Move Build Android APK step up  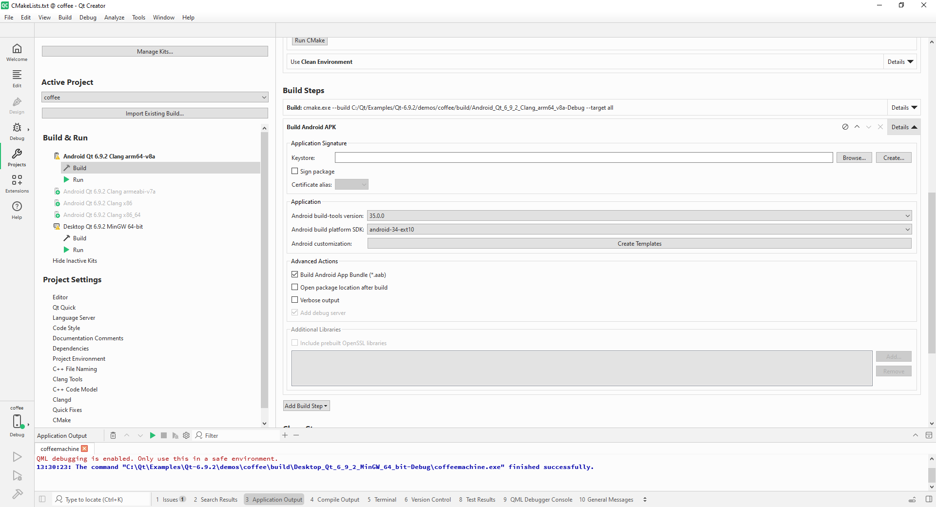click(857, 127)
